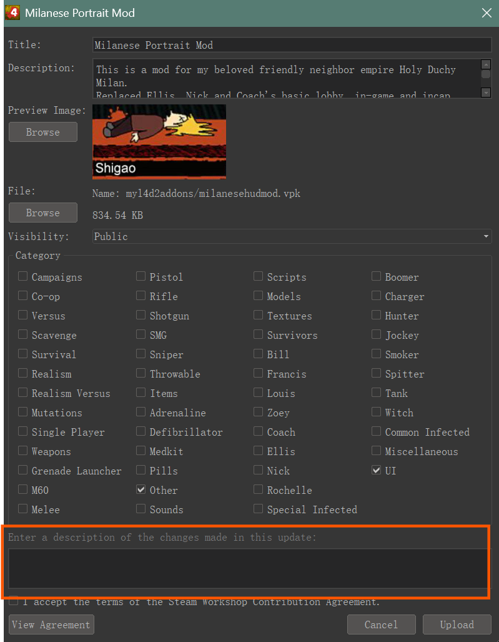Check the SMG box
The width and height of the screenshot is (499, 642).
pos(141,334)
